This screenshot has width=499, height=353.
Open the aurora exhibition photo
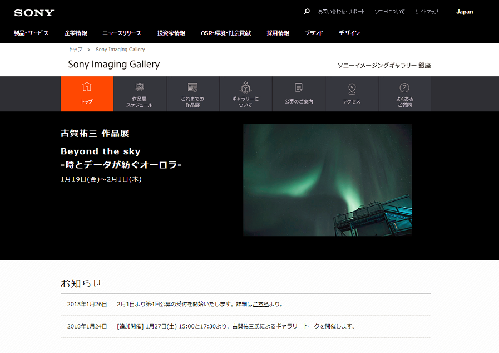click(328, 180)
